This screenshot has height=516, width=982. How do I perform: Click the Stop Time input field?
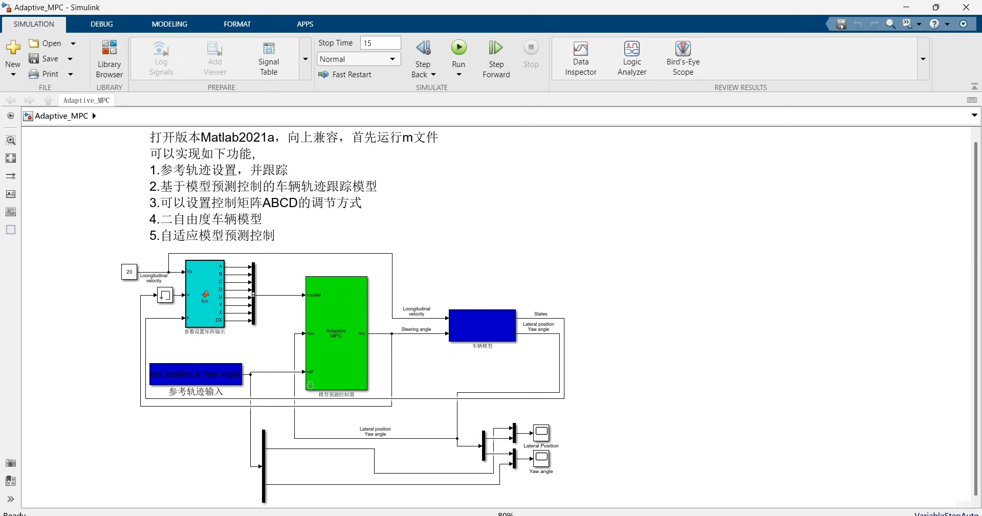point(381,43)
